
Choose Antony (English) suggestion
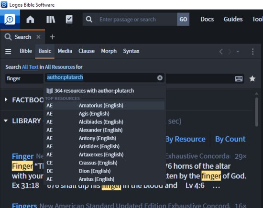click(105, 138)
